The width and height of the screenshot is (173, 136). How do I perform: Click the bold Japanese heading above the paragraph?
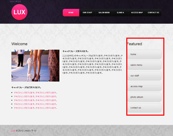75,51
